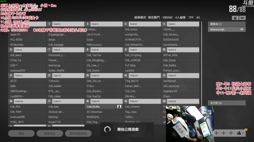254x142 pixels.
Task: Select the TEAM #7 header
Action: [66, 50]
